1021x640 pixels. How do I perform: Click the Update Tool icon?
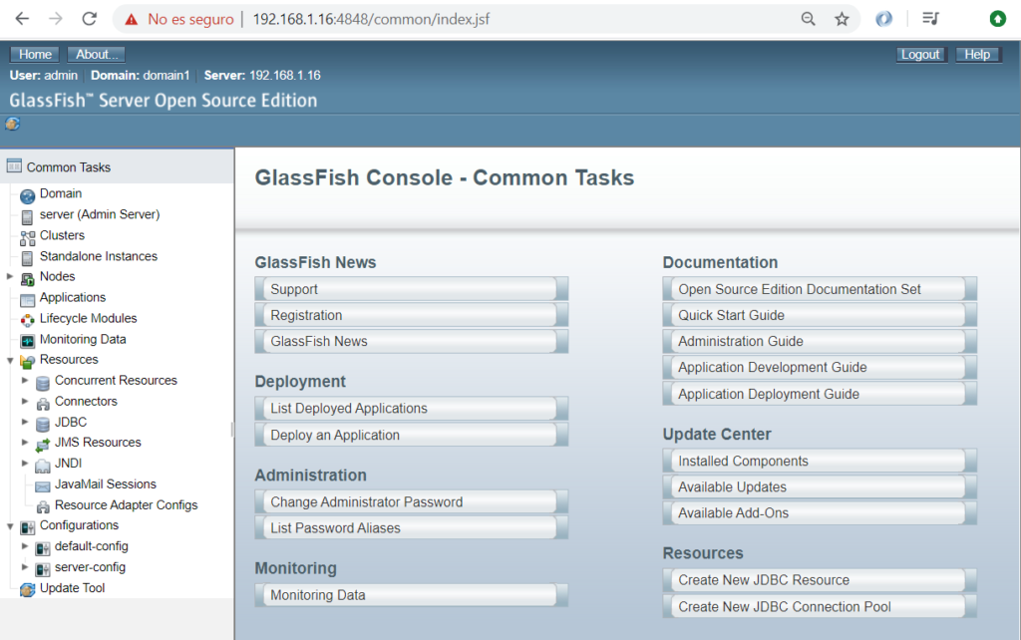[27, 590]
